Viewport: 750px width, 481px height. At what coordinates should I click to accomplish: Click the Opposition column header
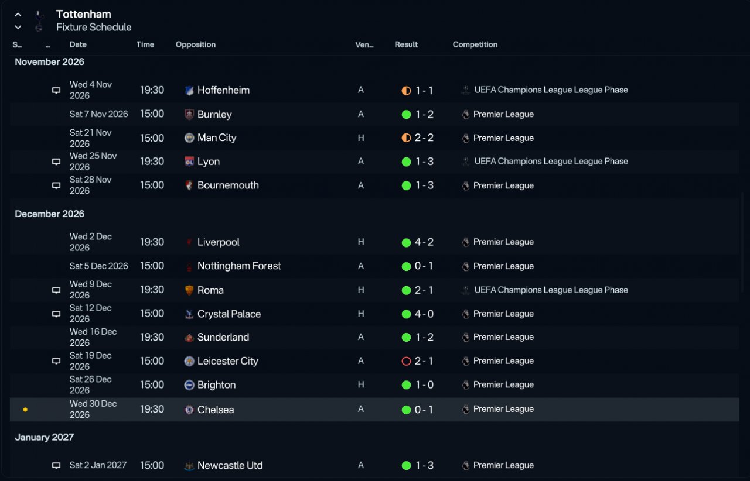point(196,44)
